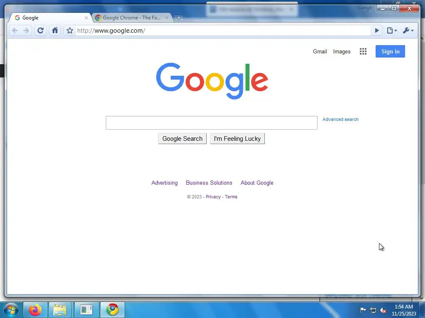425x318 pixels.
Task: Click the Google logo image
Action: (212, 81)
